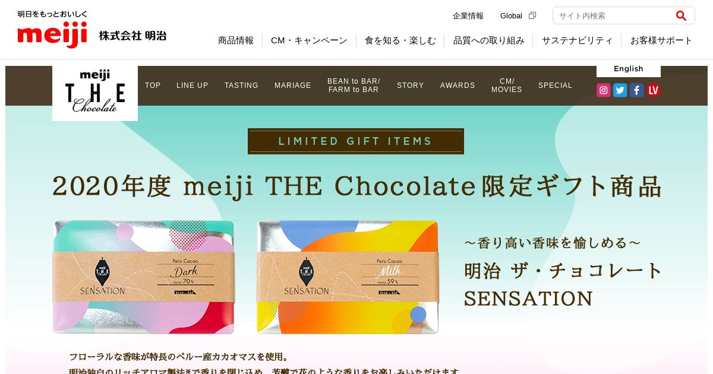The image size is (713, 374).
Task: Open the CM・キャンペーン menu
Action: [x=309, y=40]
